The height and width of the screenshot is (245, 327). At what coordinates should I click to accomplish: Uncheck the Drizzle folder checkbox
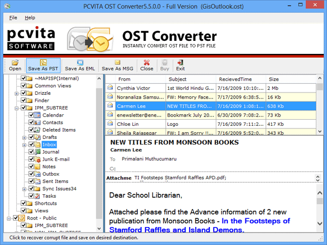pyautogui.click(x=23, y=93)
